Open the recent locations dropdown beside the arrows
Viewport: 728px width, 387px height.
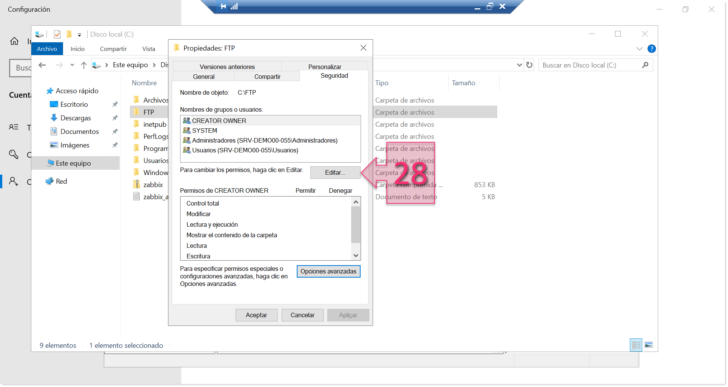pos(72,65)
